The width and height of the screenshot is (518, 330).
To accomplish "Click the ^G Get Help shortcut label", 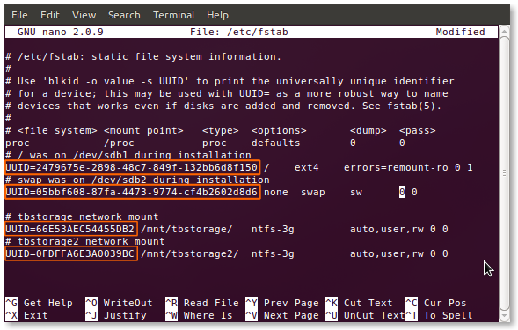I will point(39,303).
